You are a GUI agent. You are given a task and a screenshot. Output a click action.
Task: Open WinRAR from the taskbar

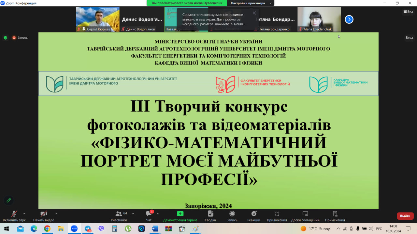coord(168,229)
